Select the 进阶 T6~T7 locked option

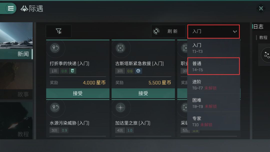point(213,84)
